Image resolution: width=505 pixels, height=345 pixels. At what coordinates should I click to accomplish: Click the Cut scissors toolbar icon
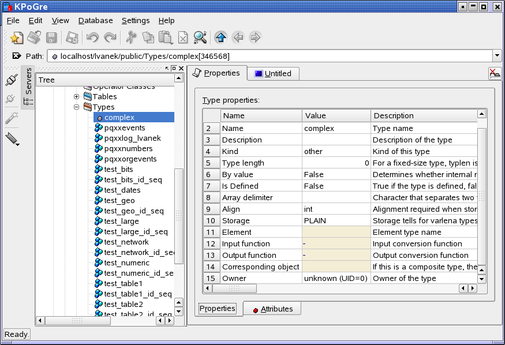130,38
